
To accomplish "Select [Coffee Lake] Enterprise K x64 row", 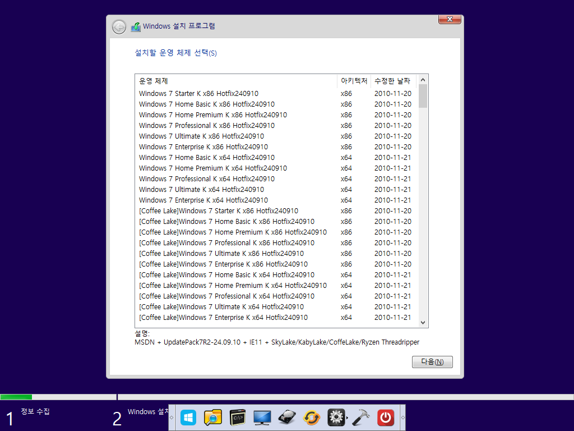I will [x=276, y=318].
